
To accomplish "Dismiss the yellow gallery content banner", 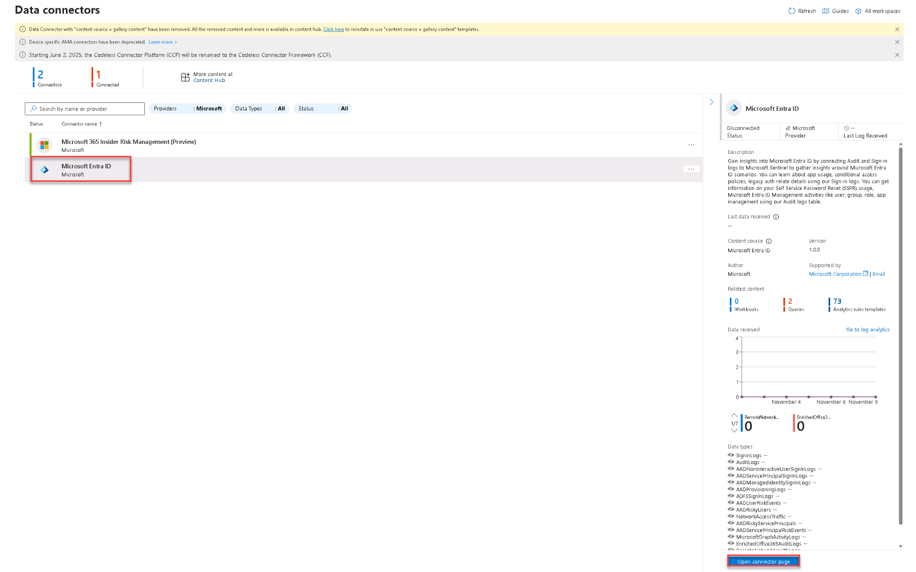I will click(x=897, y=29).
